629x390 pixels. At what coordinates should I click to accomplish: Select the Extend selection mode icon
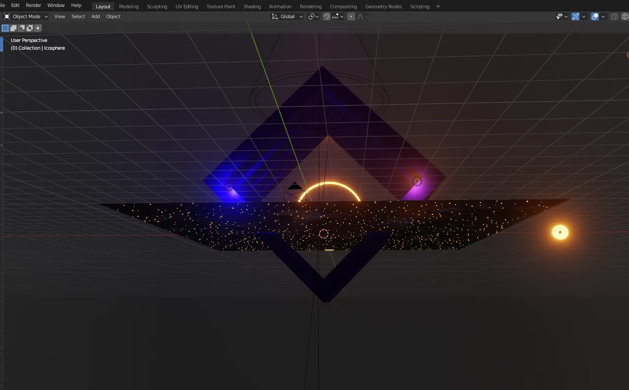13,28
